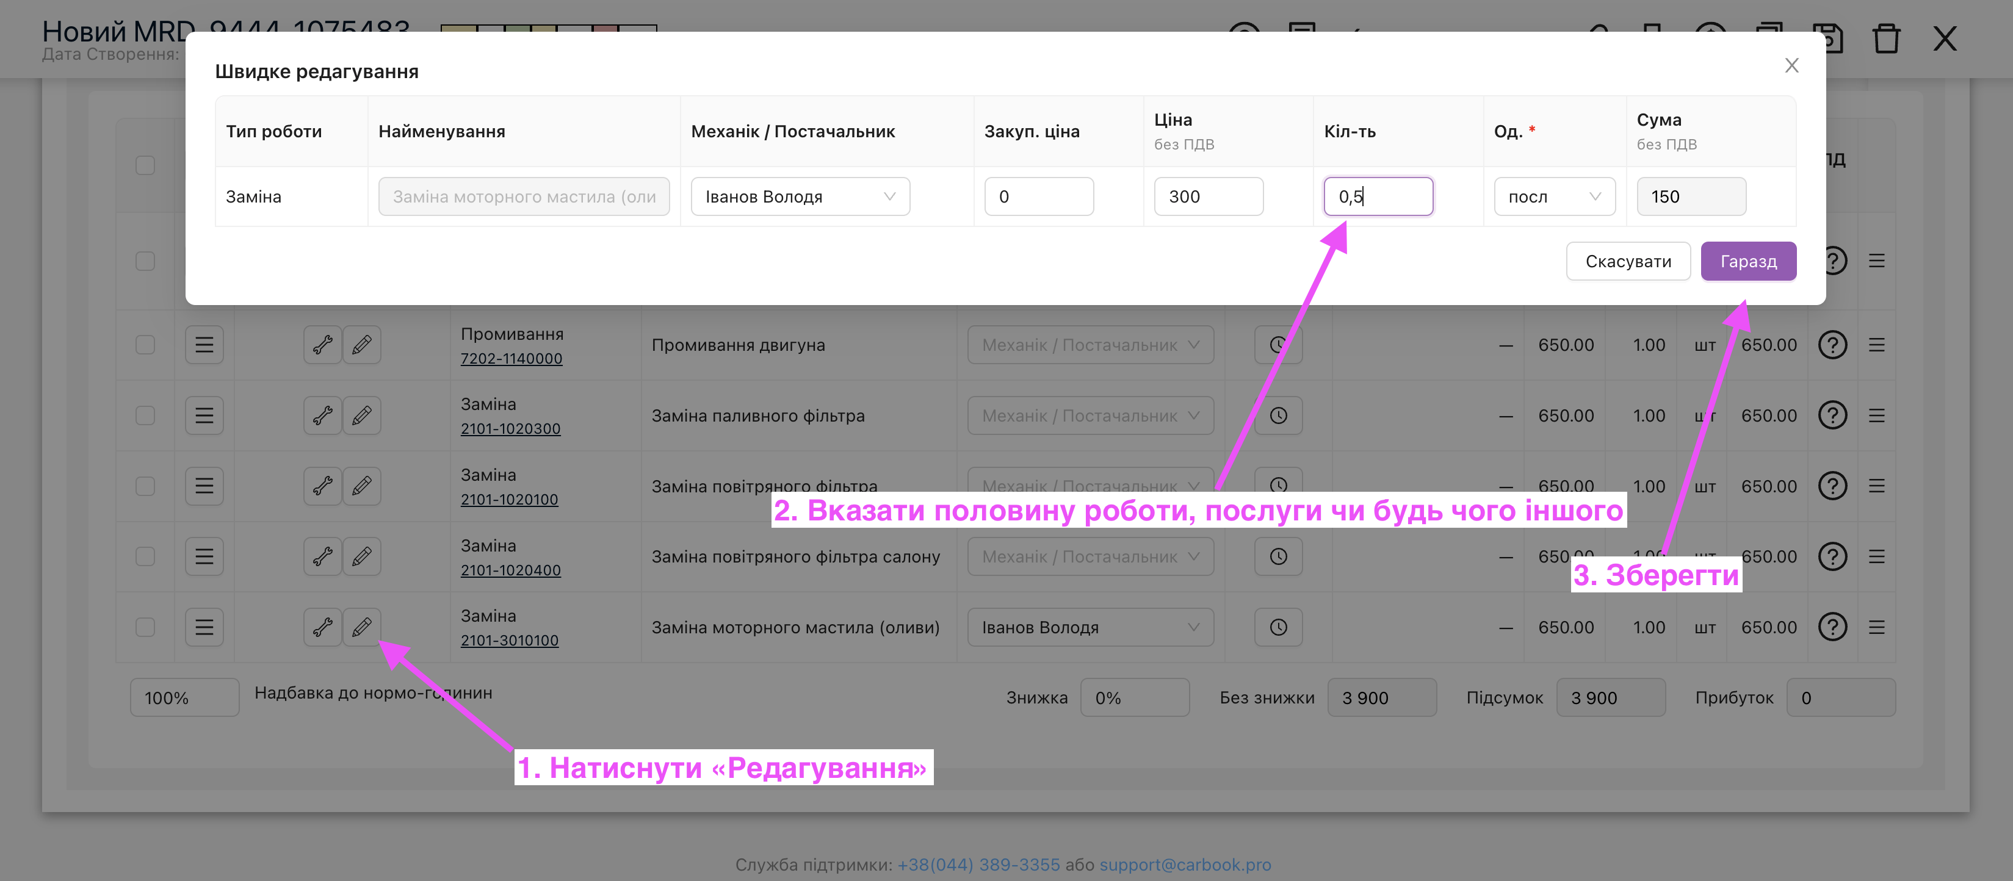
Task: Click the 100% Надбавка до нормо-годинин field
Action: pos(184,697)
